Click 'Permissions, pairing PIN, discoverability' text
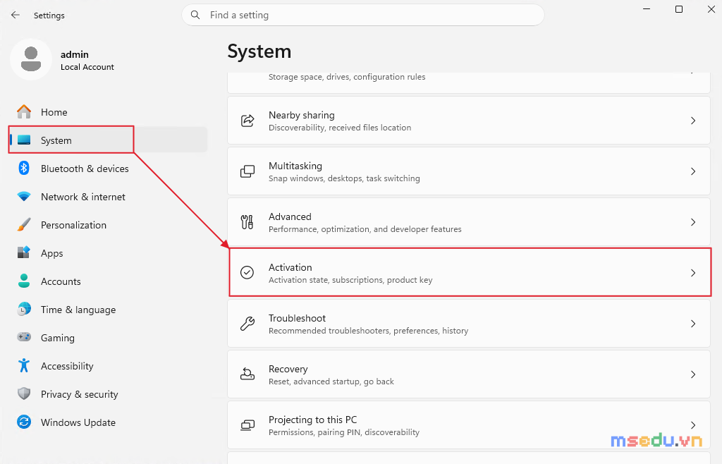This screenshot has height=464, width=722. click(x=344, y=432)
